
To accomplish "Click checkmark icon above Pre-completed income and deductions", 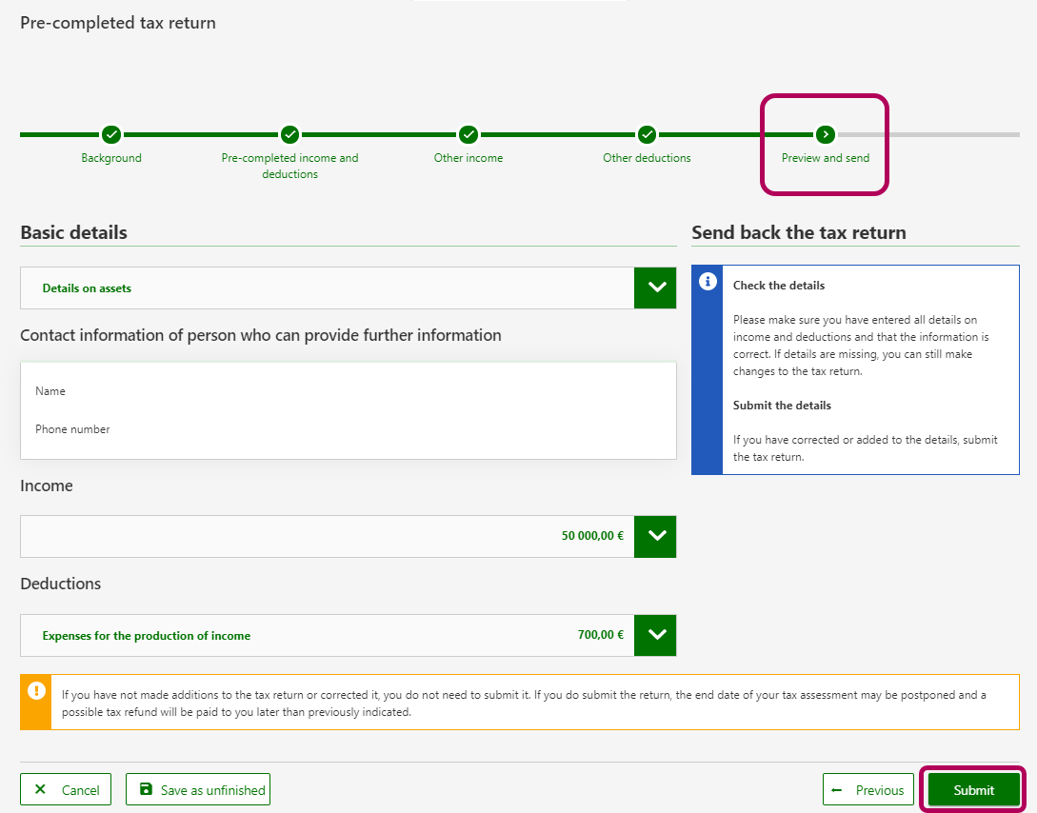I will pyautogui.click(x=289, y=134).
